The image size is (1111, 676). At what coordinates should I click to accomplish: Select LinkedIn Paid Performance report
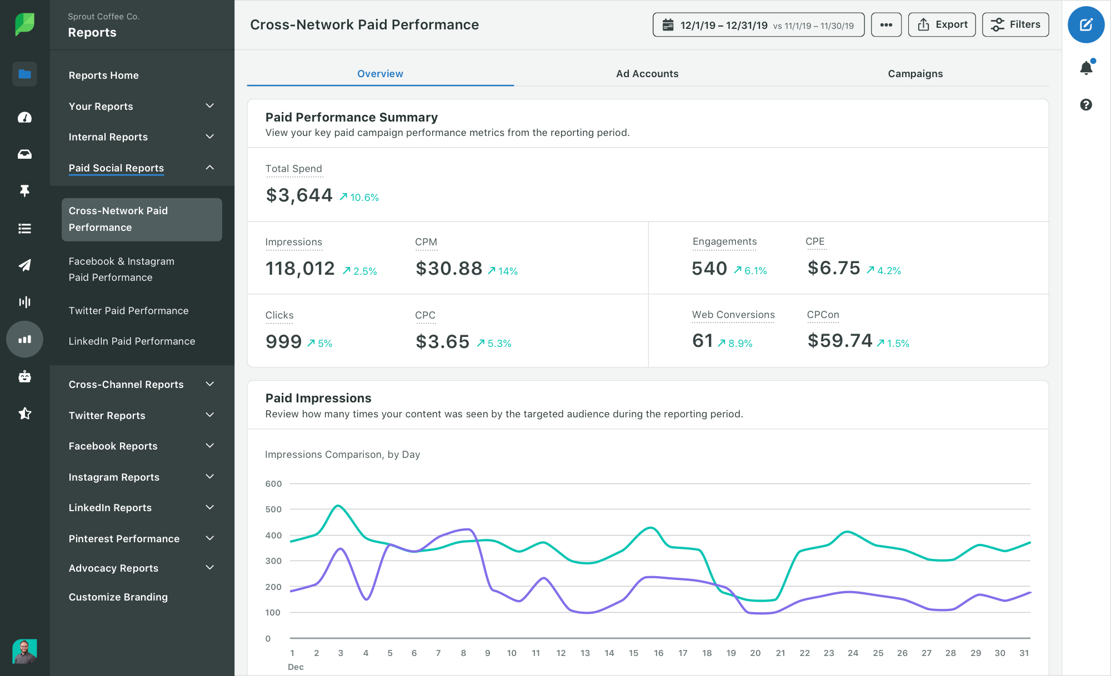(132, 341)
